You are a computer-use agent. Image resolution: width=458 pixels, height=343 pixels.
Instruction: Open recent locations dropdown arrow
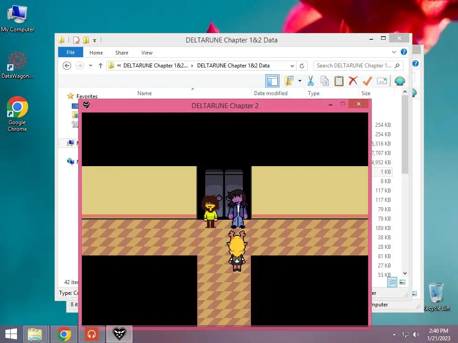[90, 66]
